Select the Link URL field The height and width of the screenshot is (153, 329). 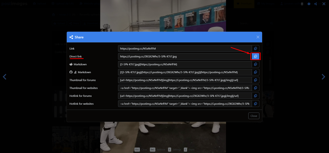(185, 49)
